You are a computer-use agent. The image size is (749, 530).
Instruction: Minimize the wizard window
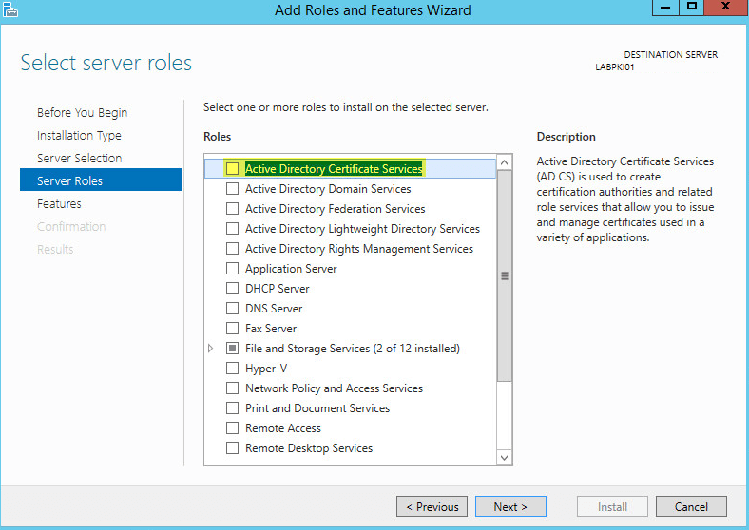tap(665, 8)
